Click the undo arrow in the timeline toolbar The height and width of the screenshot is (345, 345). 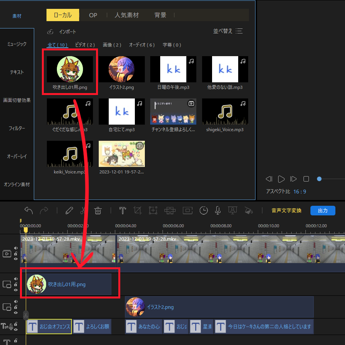pyautogui.click(x=28, y=210)
